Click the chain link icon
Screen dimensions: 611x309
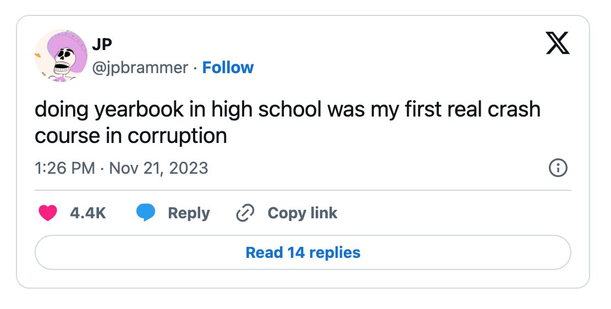[x=245, y=213]
